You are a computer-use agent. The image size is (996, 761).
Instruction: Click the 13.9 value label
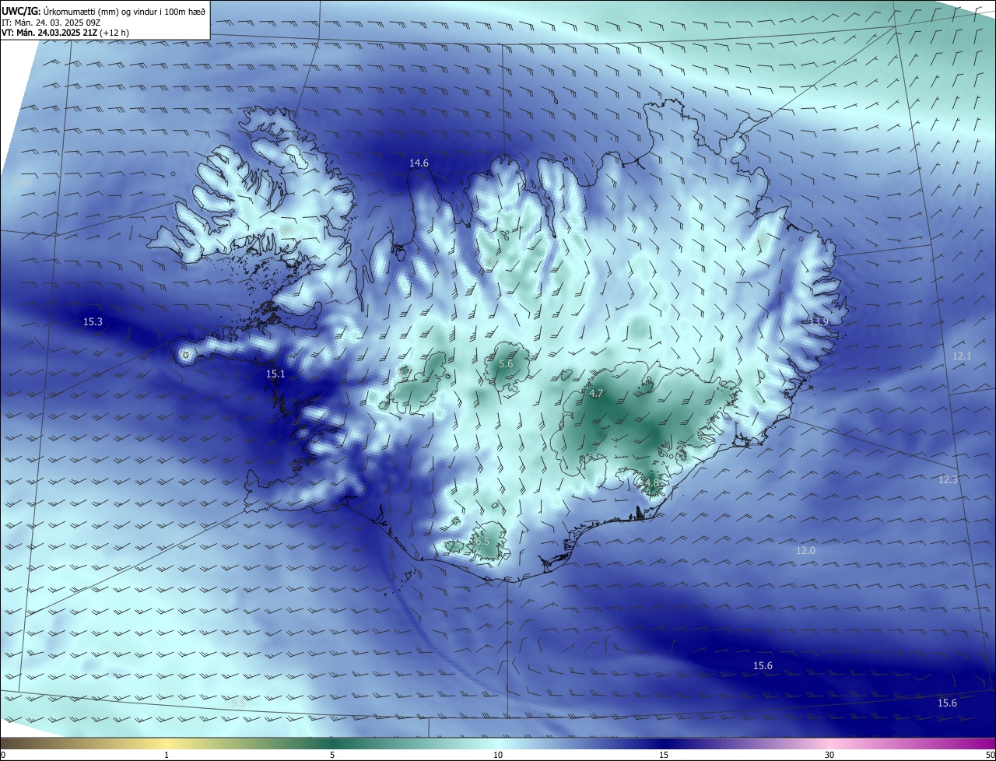[819, 321]
